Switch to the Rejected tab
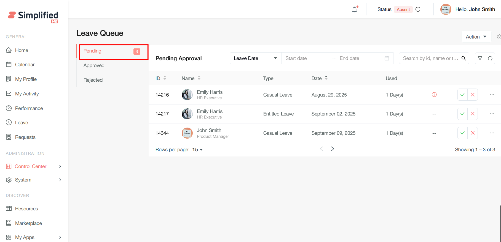 [93, 80]
